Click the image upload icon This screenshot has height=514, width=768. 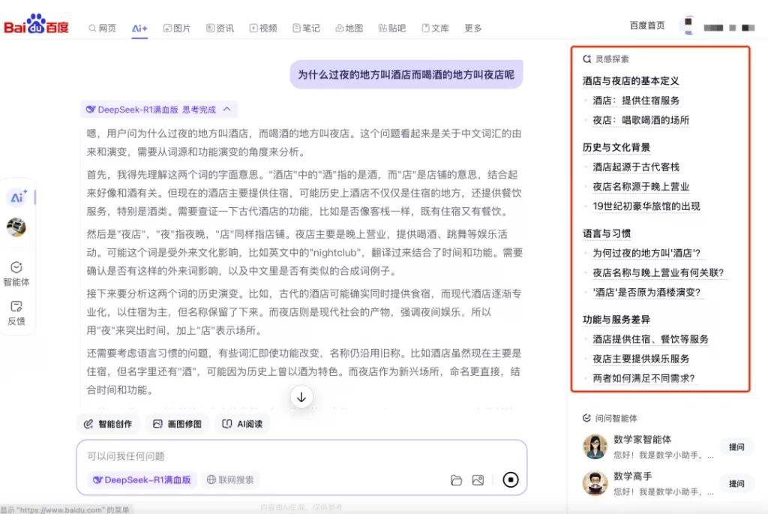478,480
